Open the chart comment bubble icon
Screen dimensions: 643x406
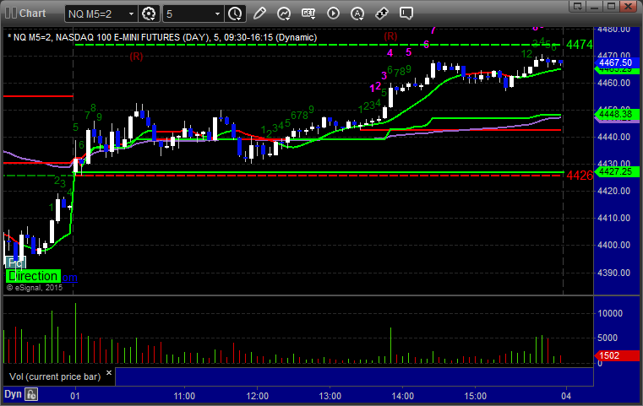tap(406, 14)
